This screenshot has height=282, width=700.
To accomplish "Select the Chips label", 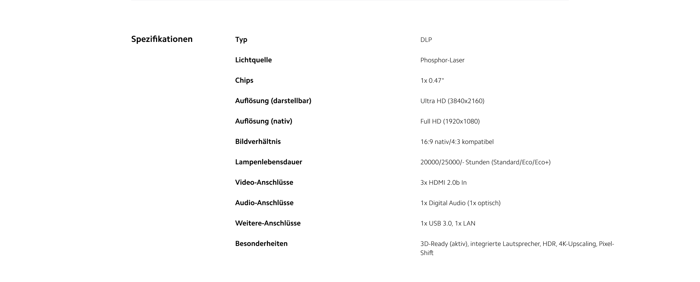I will 244,81.
